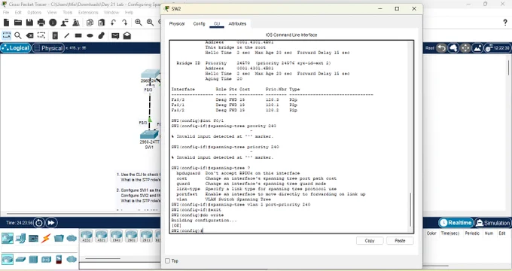Click the New file icon in toolbar
The image size is (512, 271).
click(6, 23)
